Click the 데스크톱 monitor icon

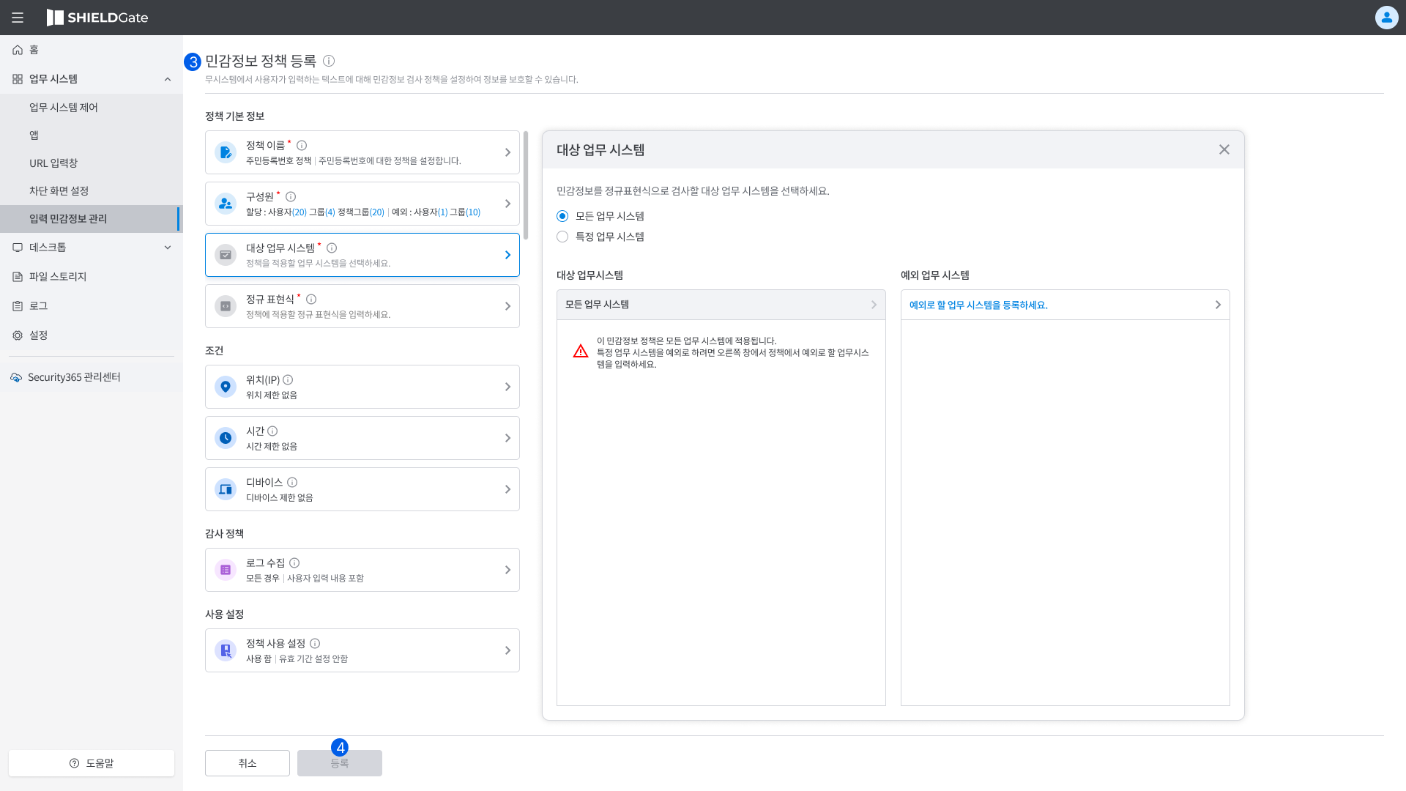[x=18, y=248]
